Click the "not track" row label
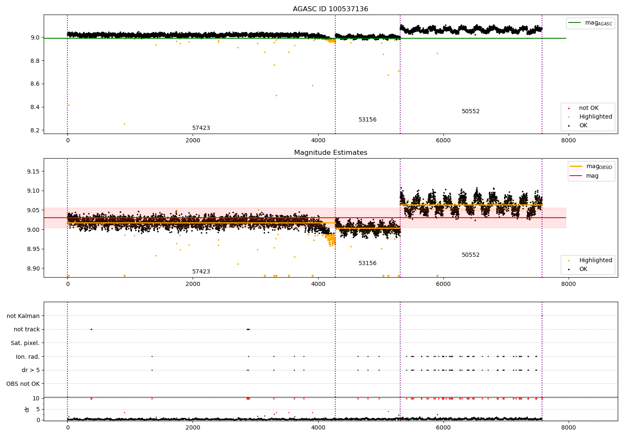The image size is (624, 437). (x=27, y=329)
